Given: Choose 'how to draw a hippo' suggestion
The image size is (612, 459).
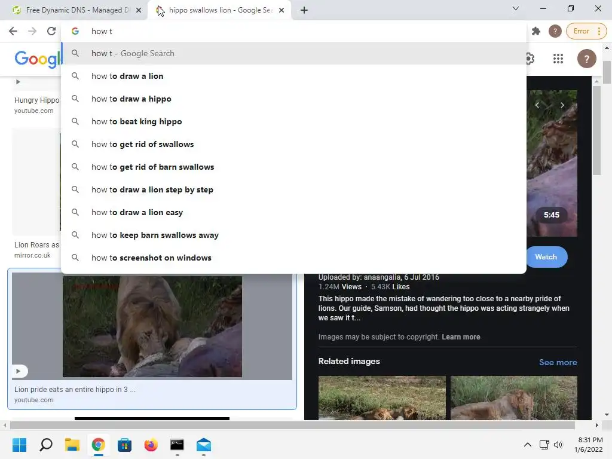Looking at the screenshot, I should pyautogui.click(x=293, y=99).
